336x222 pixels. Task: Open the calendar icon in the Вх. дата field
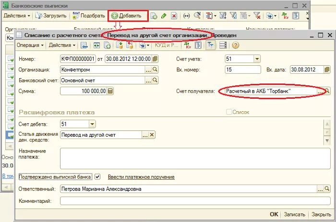(327, 70)
